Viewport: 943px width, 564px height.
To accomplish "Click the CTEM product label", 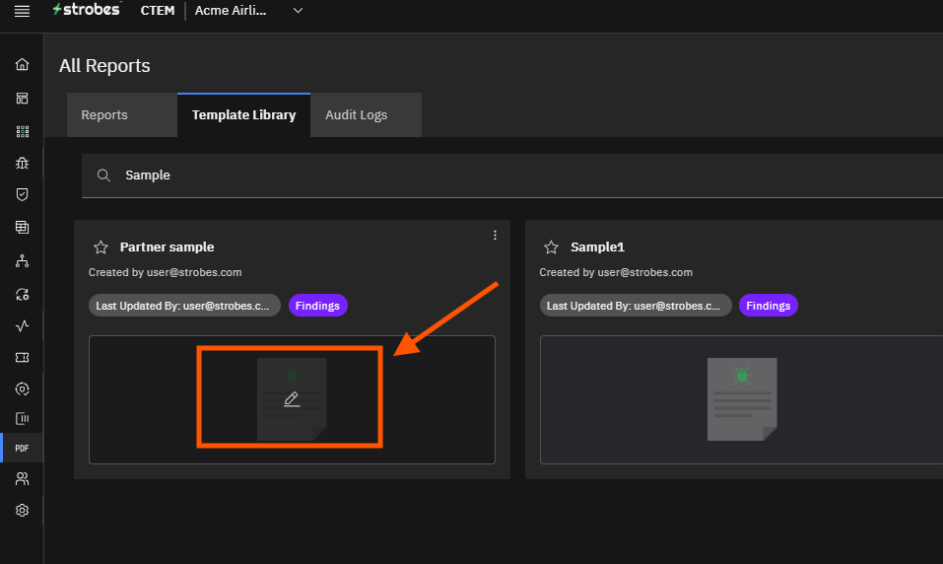I will (158, 11).
